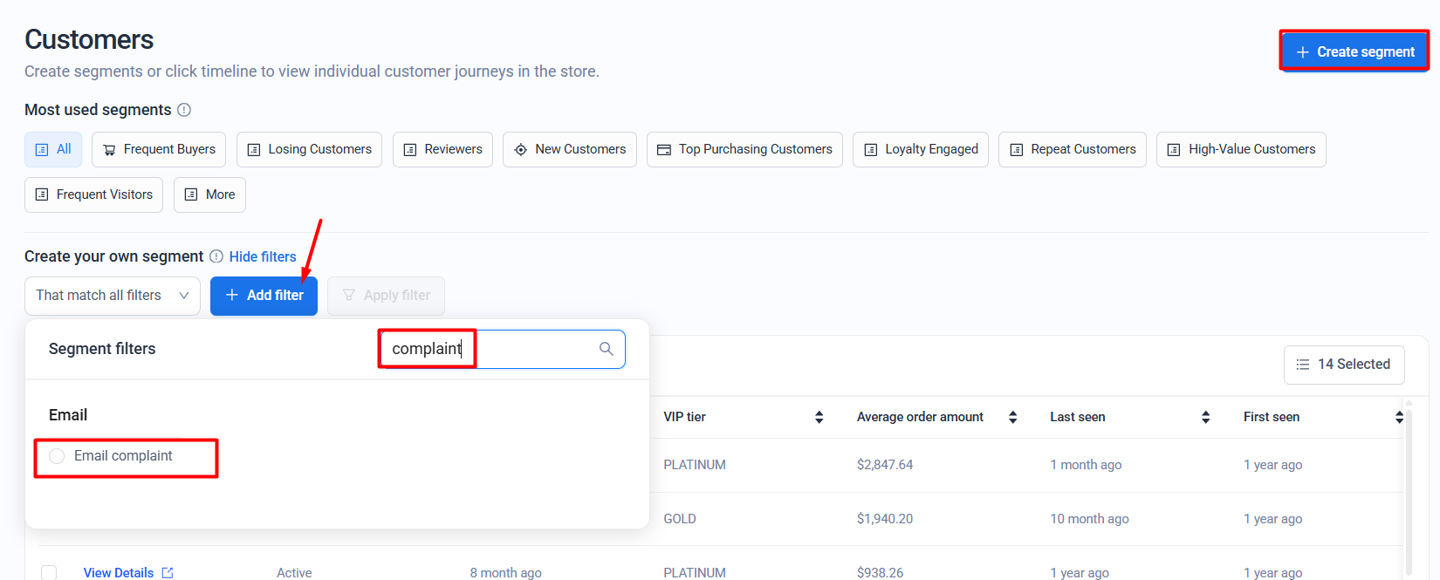1440x580 pixels.
Task: Click the info icon beside Most used segments
Action: [184, 110]
